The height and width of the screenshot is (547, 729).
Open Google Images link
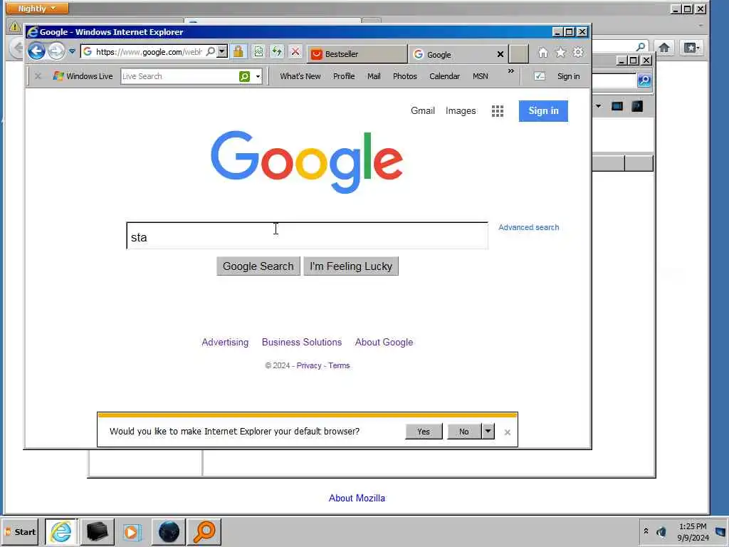(x=461, y=110)
